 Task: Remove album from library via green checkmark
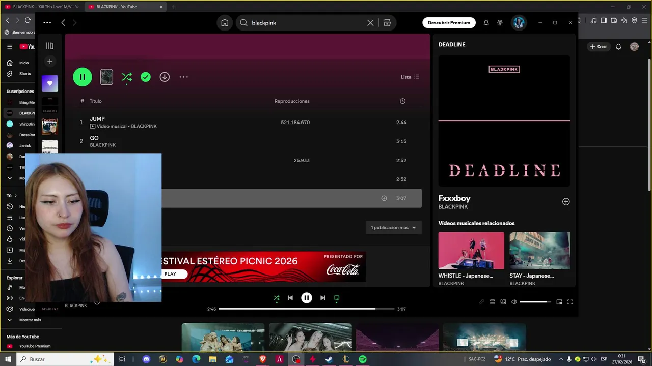click(x=146, y=77)
